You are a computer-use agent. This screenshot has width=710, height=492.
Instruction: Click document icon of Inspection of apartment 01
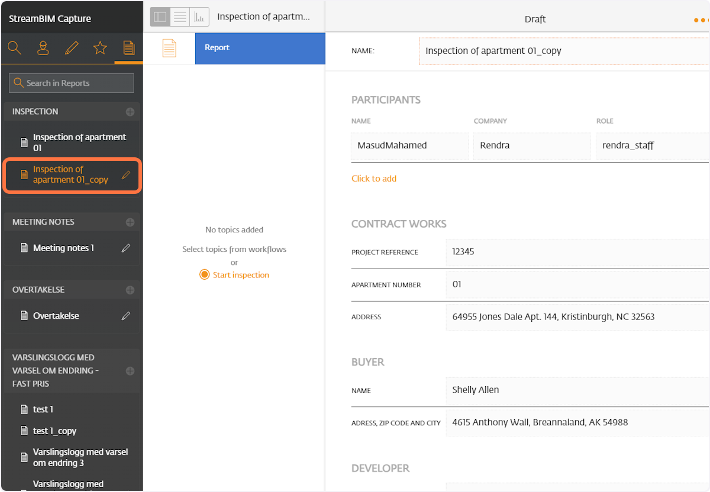coord(24,143)
